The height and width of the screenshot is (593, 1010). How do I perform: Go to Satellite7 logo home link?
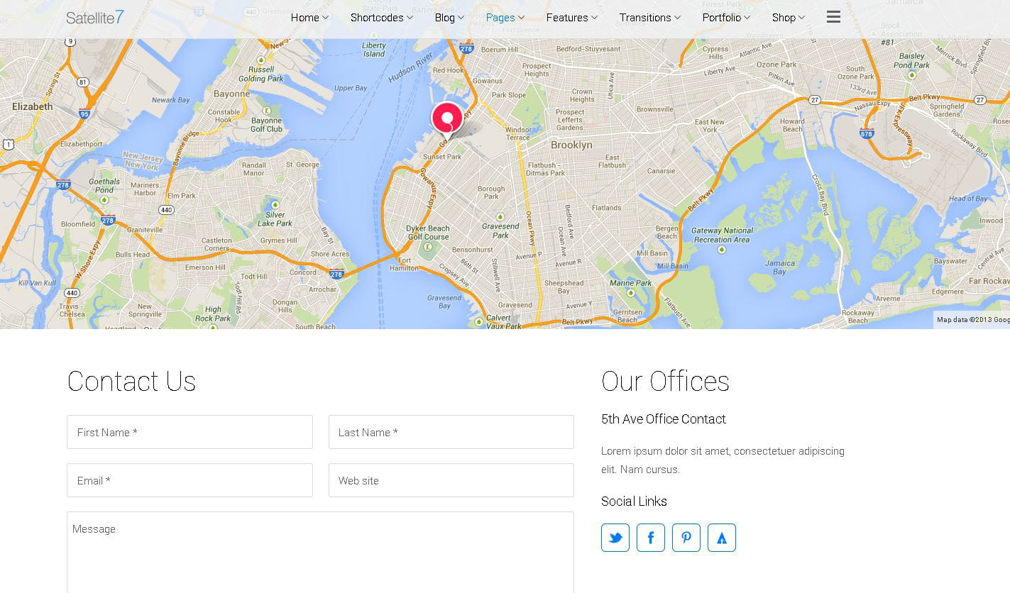95,17
